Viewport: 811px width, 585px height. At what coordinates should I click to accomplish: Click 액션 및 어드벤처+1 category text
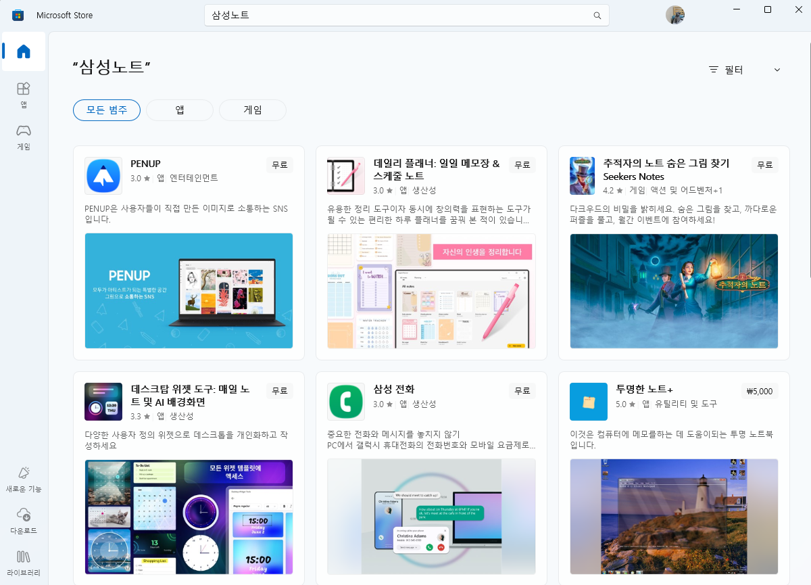(687, 191)
